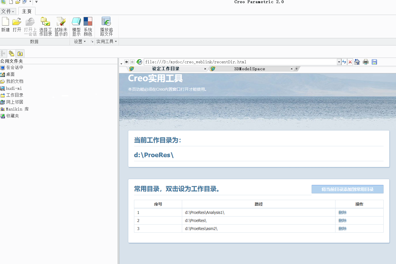Click the quick-access windows switch icon
Image resolution: width=396 pixels, height=264 pixels.
[x=24, y=2]
